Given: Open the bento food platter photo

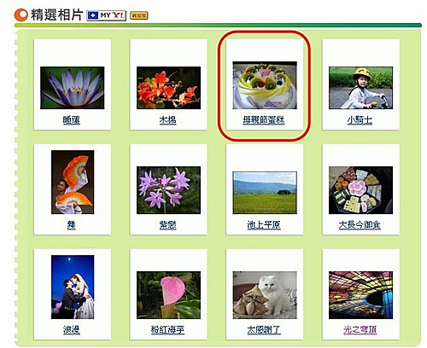Looking at the screenshot, I should [x=360, y=190].
